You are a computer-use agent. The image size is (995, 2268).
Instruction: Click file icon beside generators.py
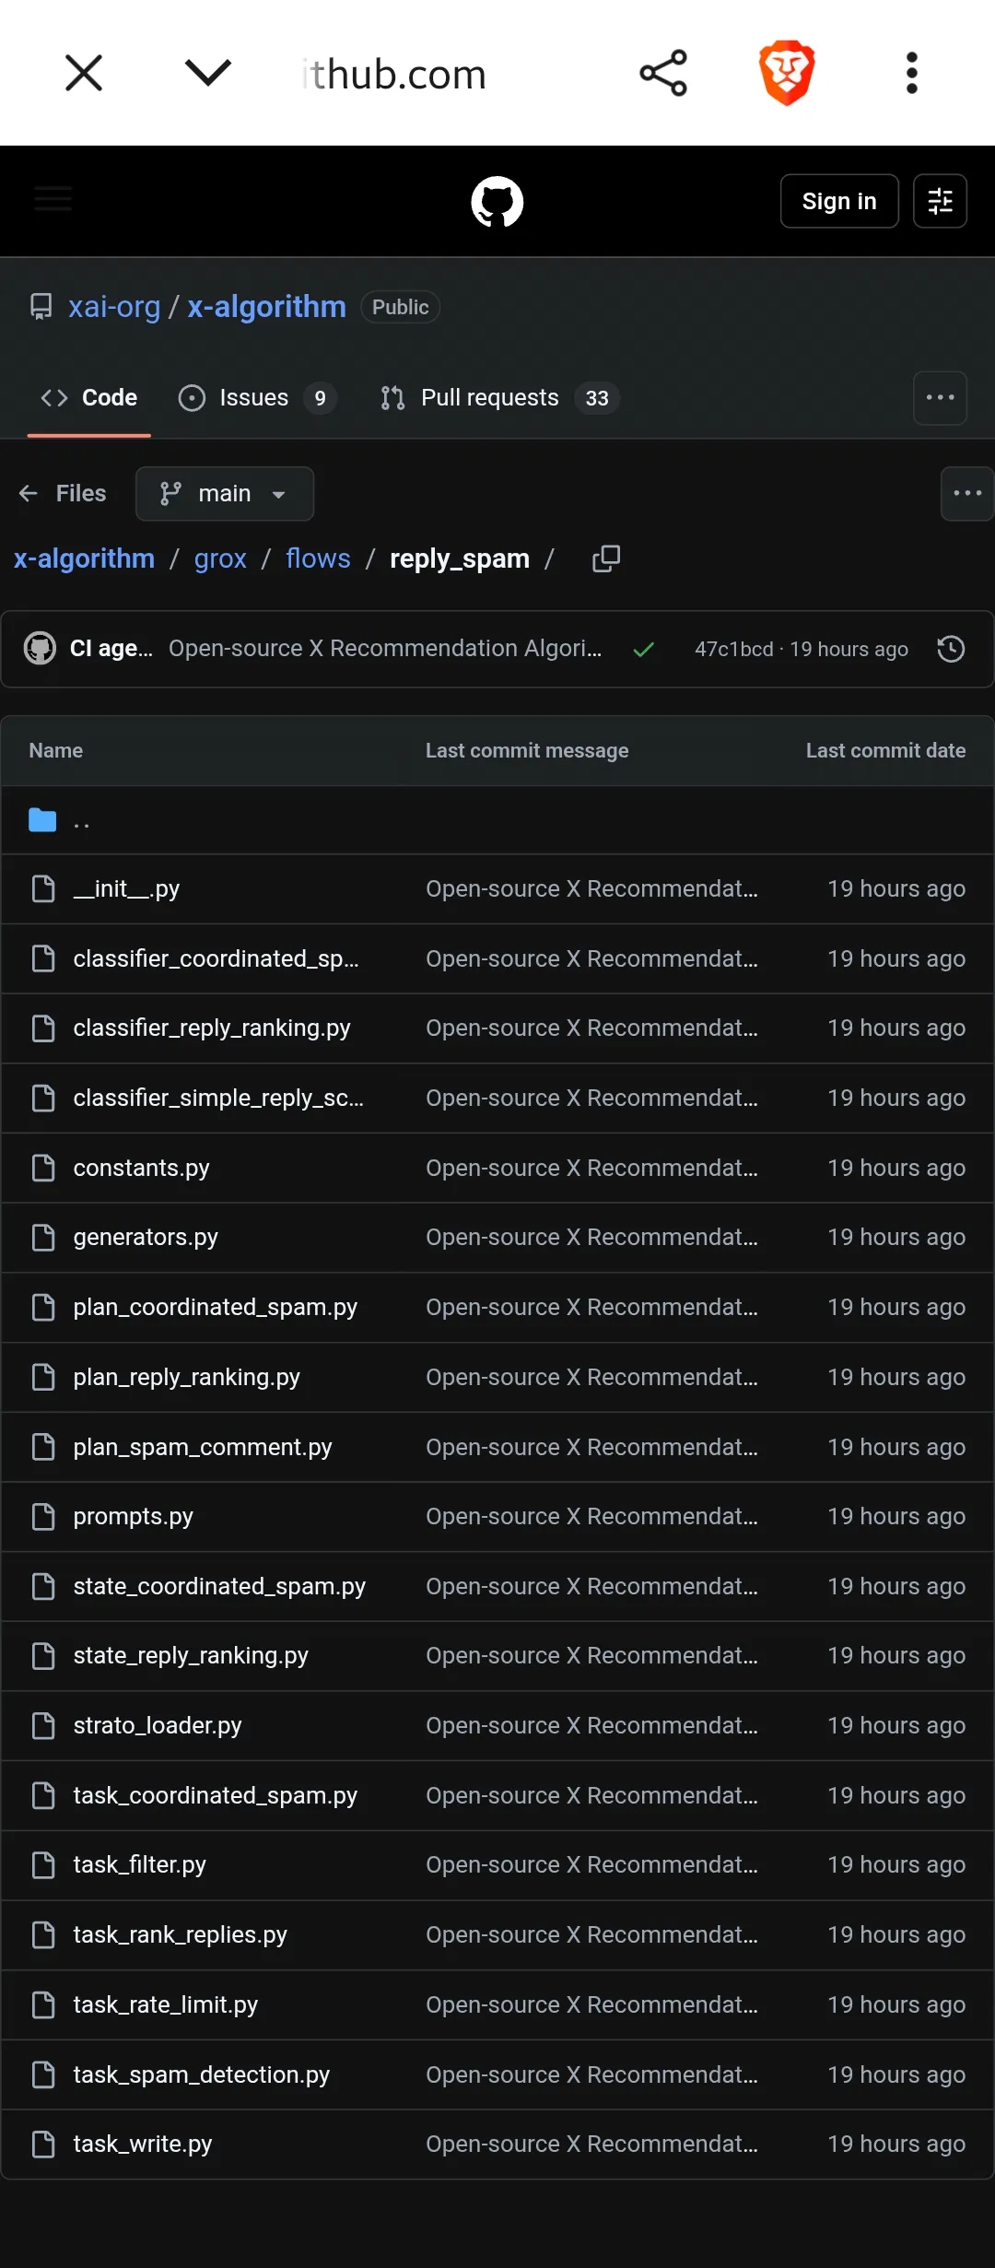point(43,1238)
